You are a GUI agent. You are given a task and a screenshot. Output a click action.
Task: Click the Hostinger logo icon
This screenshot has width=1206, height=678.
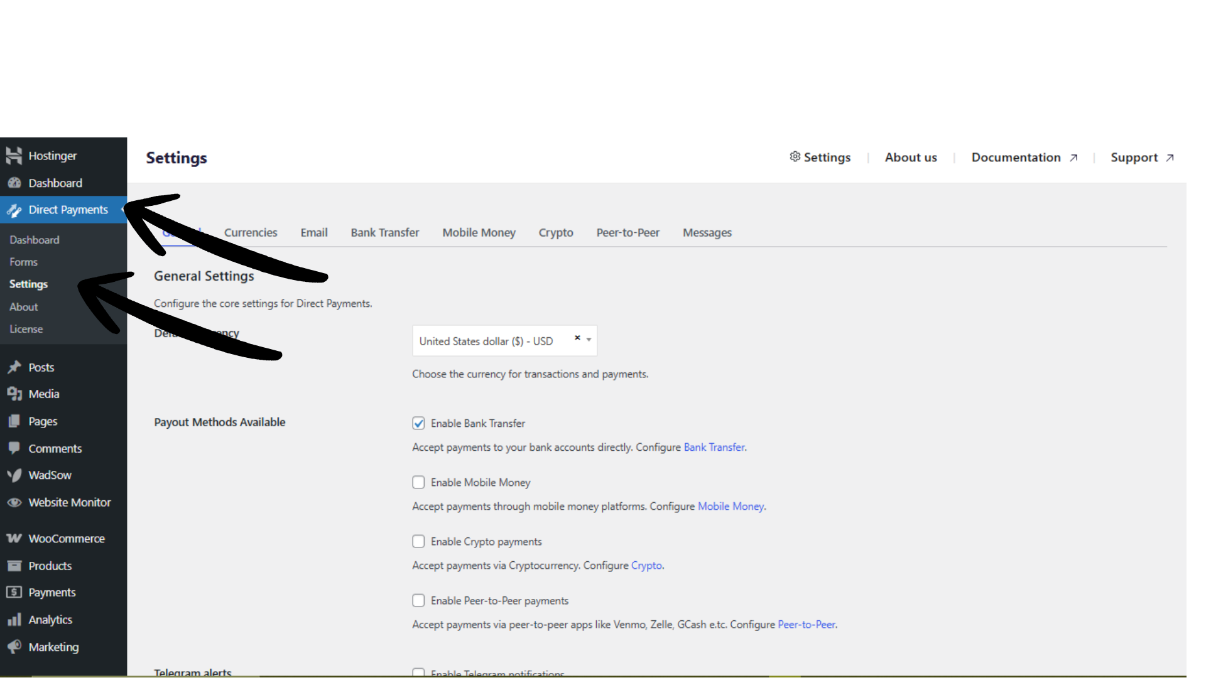[x=14, y=155]
